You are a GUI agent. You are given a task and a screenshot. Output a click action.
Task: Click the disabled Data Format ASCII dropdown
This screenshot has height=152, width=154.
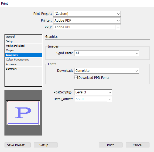click(93, 99)
